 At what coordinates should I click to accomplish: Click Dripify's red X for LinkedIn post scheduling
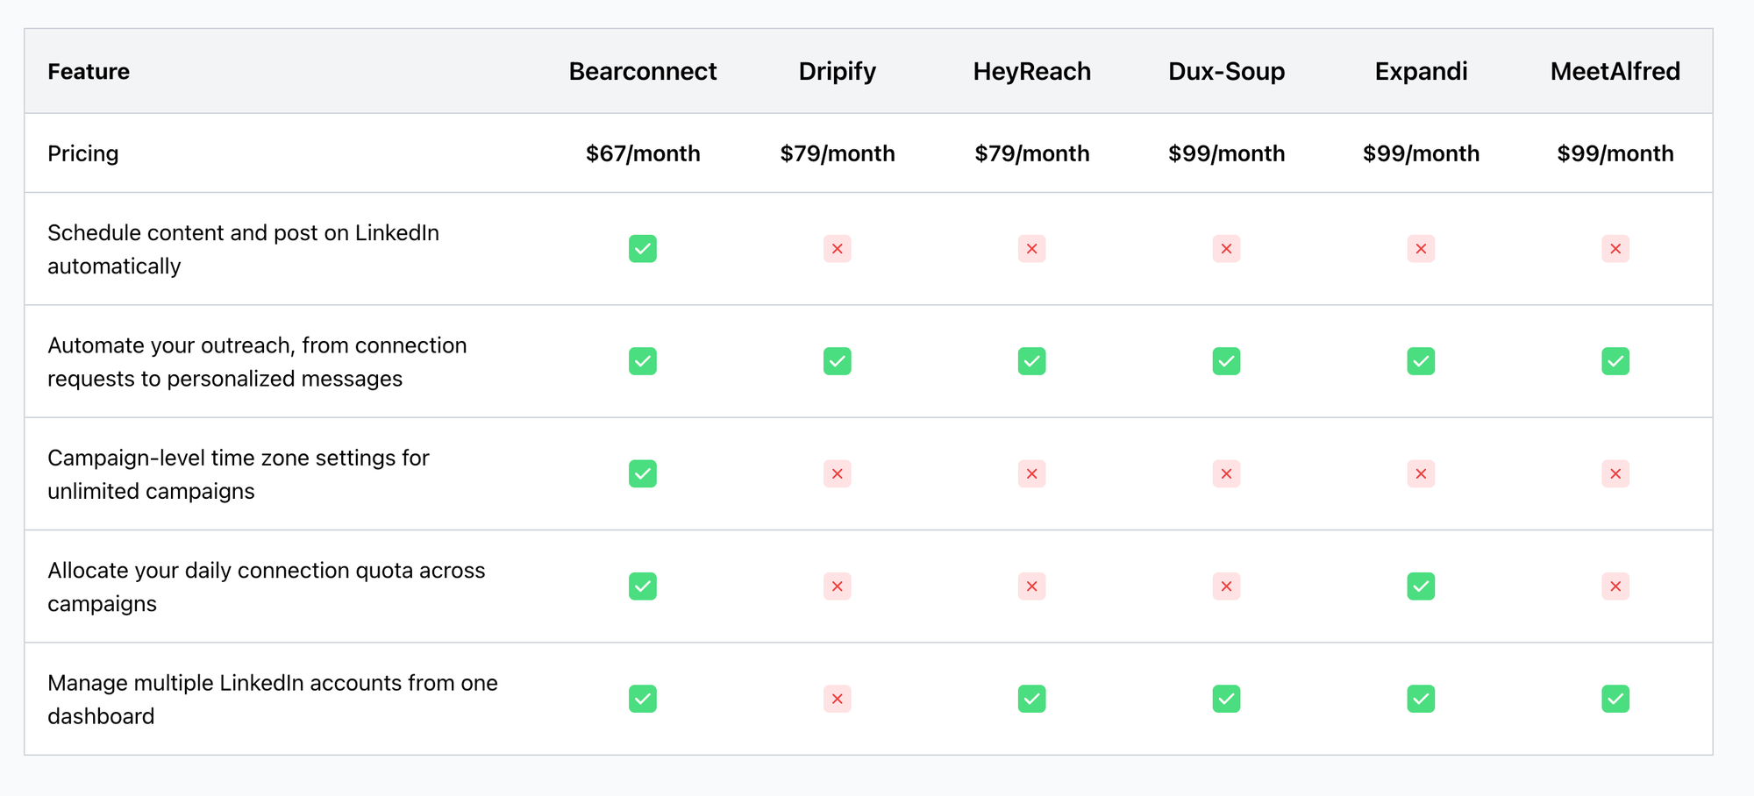pyautogui.click(x=838, y=249)
